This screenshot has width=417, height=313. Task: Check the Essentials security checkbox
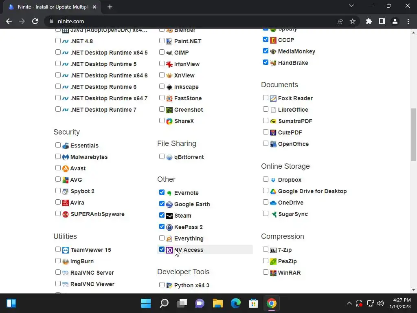[58, 145]
